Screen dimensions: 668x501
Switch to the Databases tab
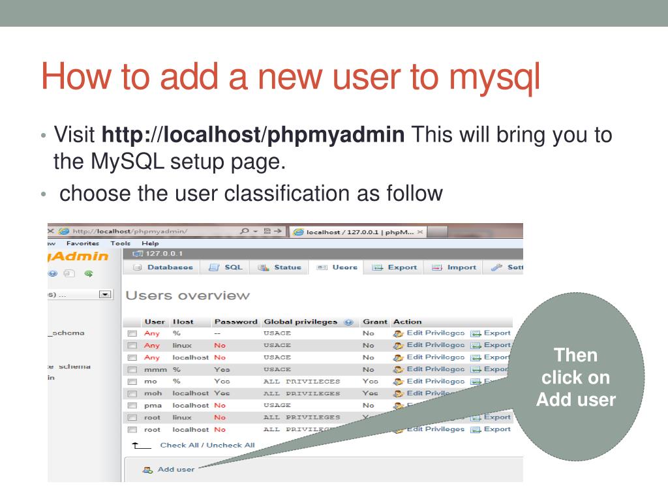pyautogui.click(x=162, y=267)
